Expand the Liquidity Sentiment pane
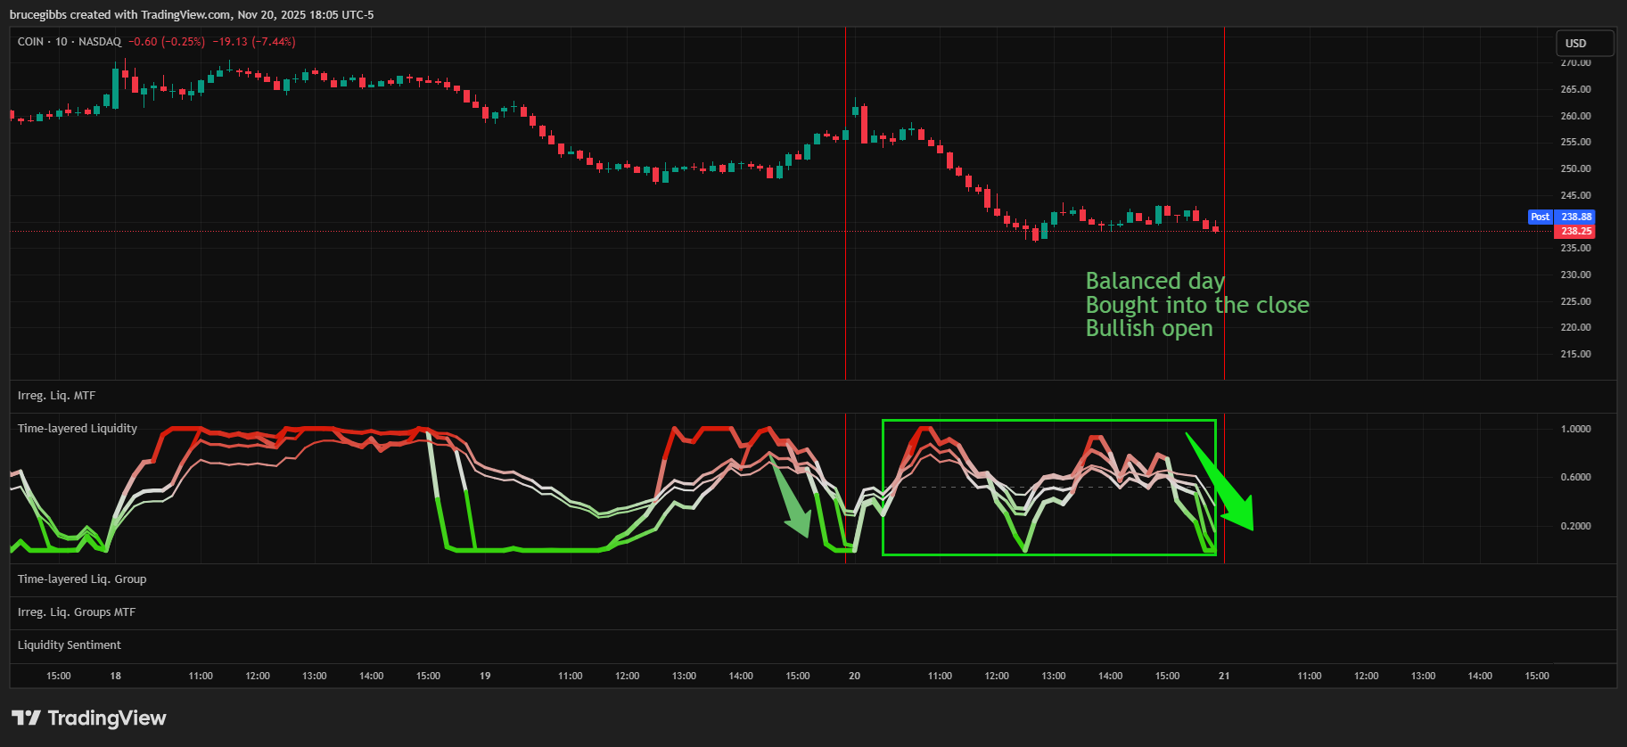Screen dimensions: 1627x747 [x=70, y=645]
